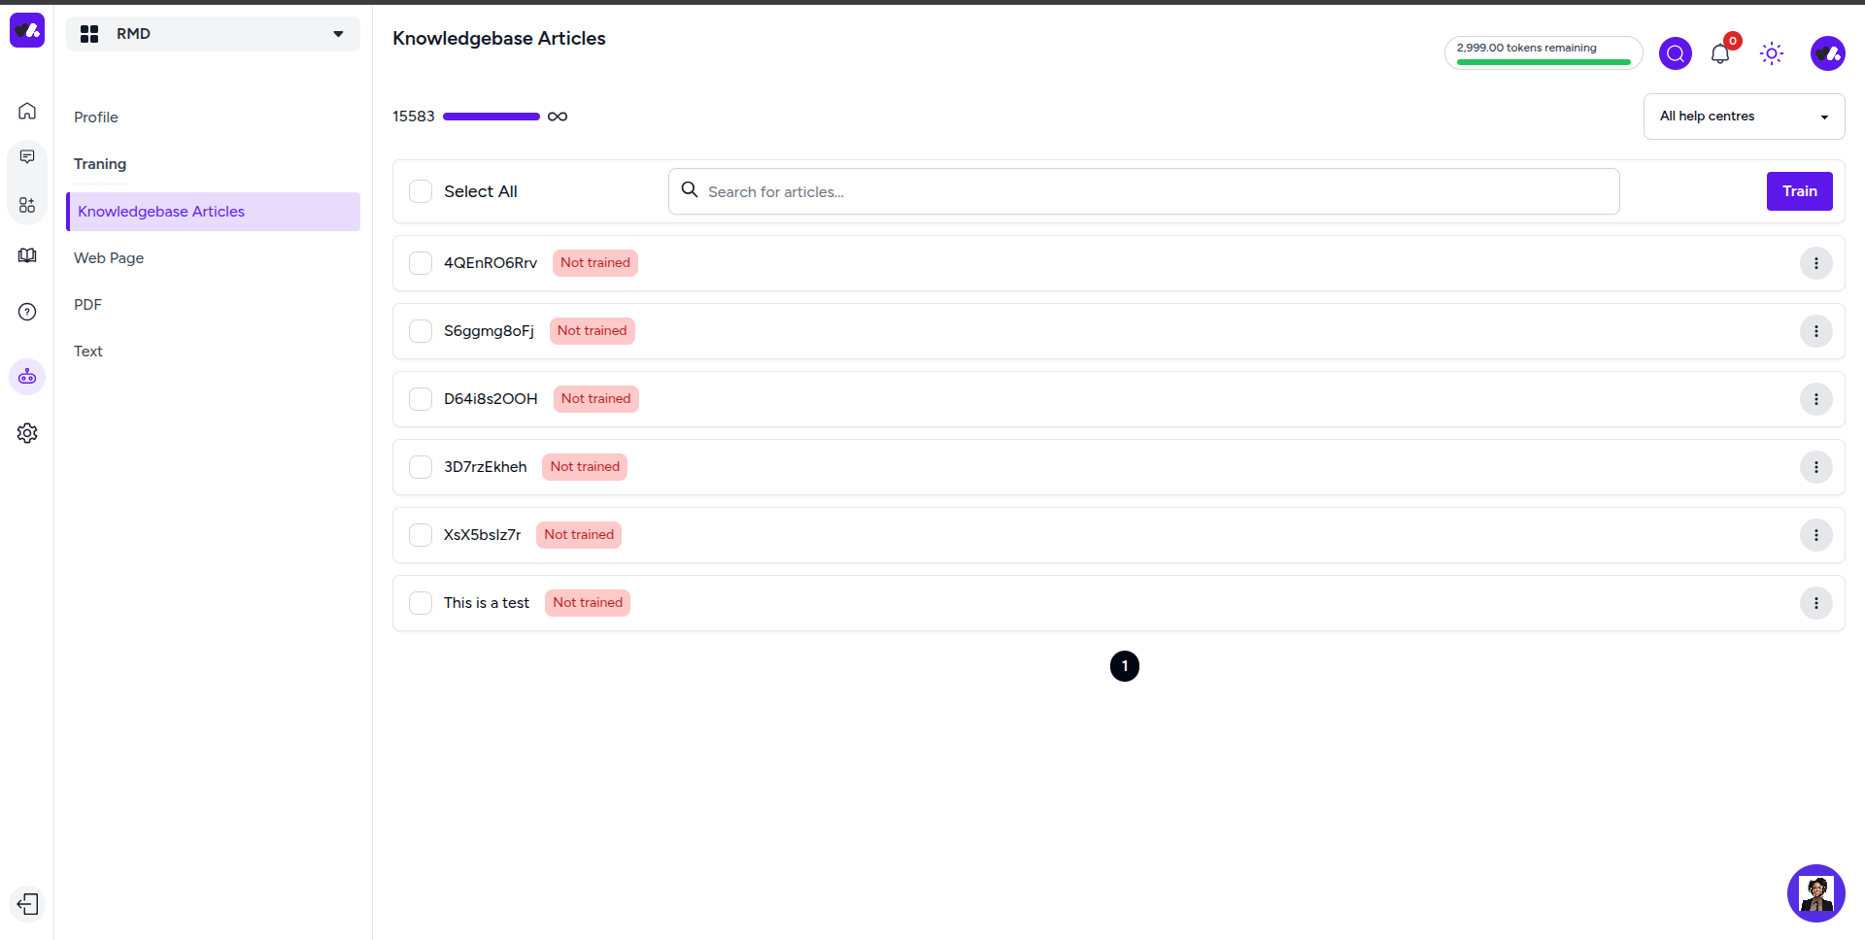Viewport: 1865px width, 940px height.
Task: Go to the Web Page menu item
Action: [109, 258]
